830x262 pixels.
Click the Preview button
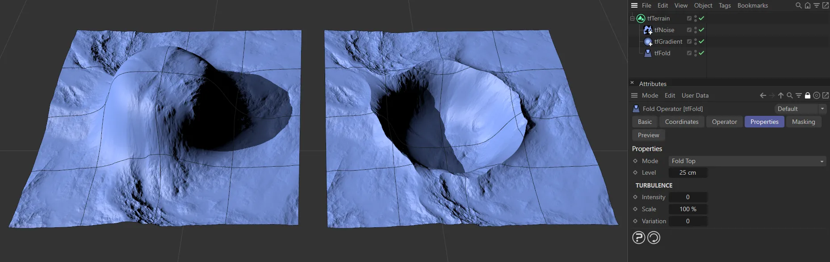pyautogui.click(x=648, y=135)
